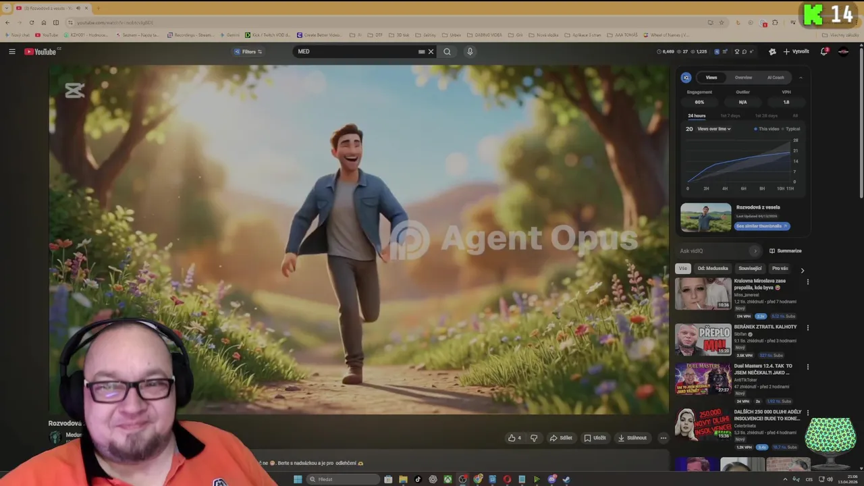Toggle the Typical legend series
The width and height of the screenshot is (864, 486).
[790, 129]
